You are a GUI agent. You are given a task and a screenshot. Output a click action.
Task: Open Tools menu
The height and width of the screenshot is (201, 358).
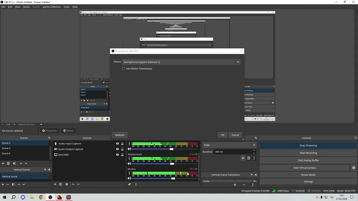click(x=66, y=7)
